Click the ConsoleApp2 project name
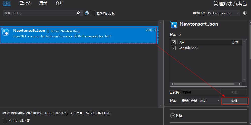The image size is (251, 125). pos(189,48)
